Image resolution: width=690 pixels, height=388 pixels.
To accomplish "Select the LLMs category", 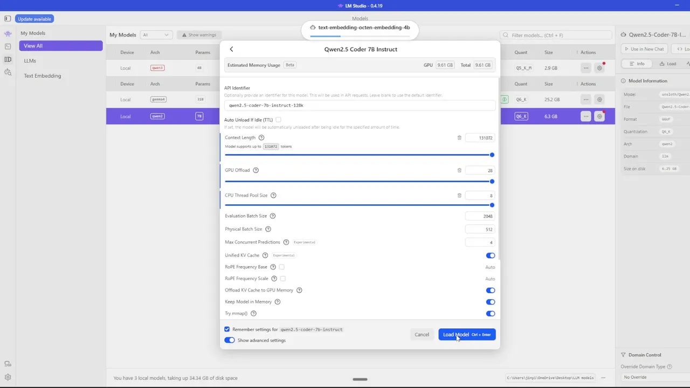I will (x=61, y=61).
